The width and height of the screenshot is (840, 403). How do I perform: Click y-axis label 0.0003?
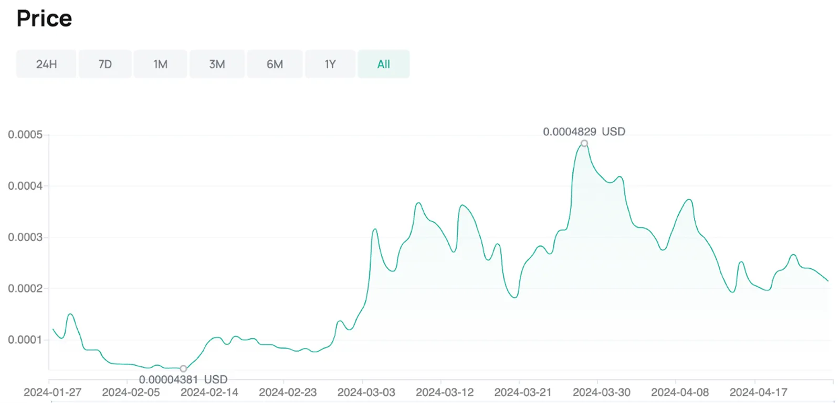[25, 237]
